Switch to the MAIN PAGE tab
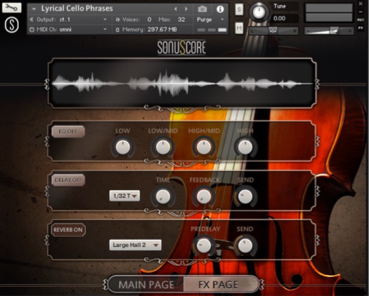Viewport: 369px width, 296px height. point(146,285)
